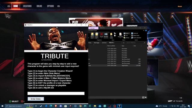Select the Application row in Explorer file list

point(115,65)
